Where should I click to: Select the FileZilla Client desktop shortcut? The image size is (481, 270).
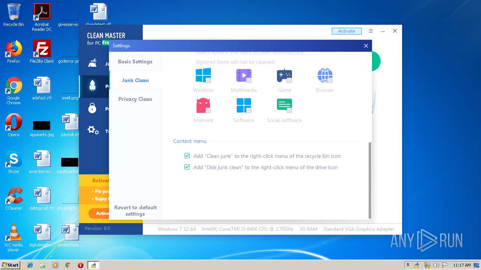[x=42, y=52]
